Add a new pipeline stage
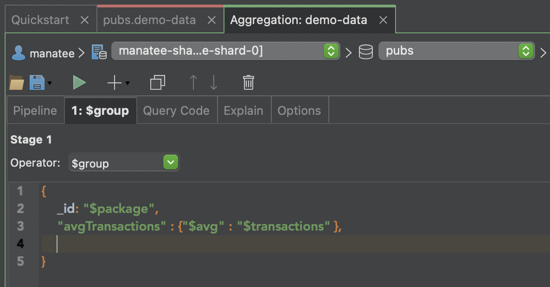 [x=113, y=82]
